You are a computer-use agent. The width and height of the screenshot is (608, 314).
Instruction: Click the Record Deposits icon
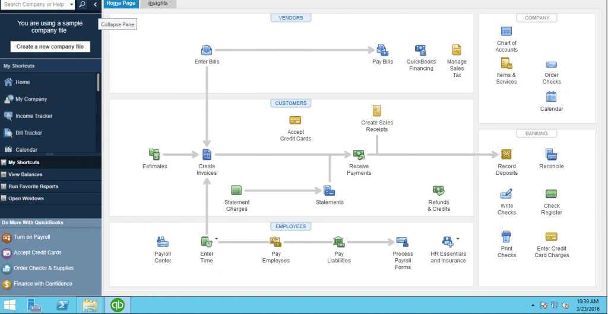click(506, 155)
